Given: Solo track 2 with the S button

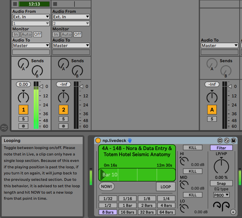Looking at the screenshot, I should click(x=63, y=119).
